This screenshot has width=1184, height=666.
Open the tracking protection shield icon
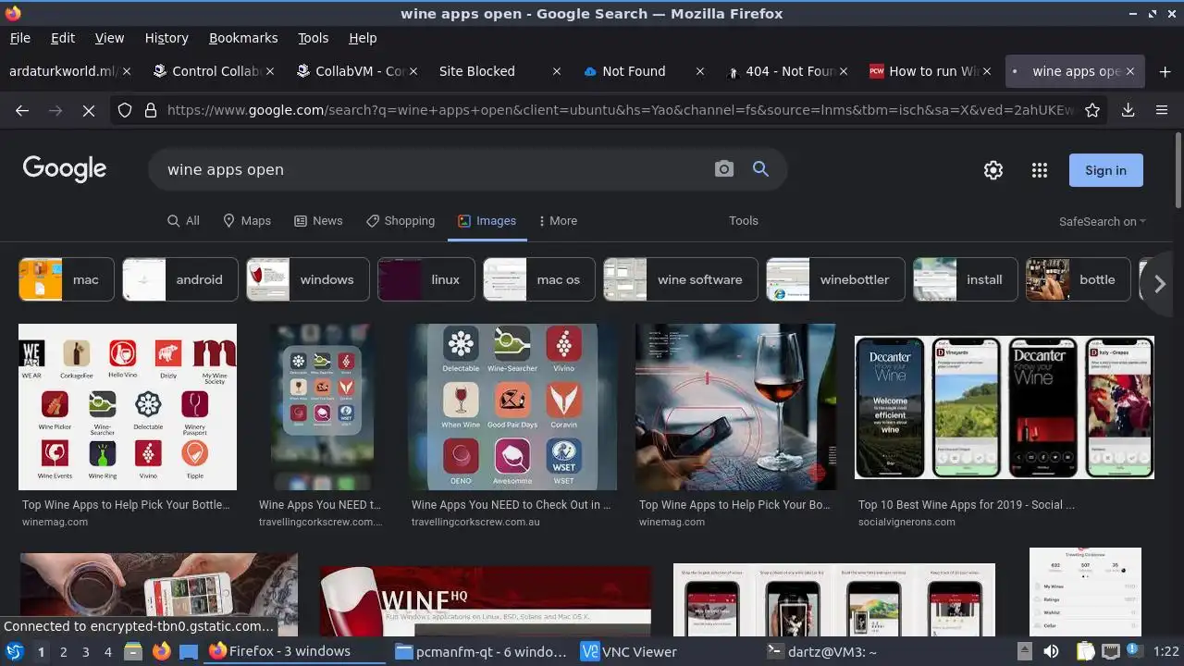pos(125,111)
